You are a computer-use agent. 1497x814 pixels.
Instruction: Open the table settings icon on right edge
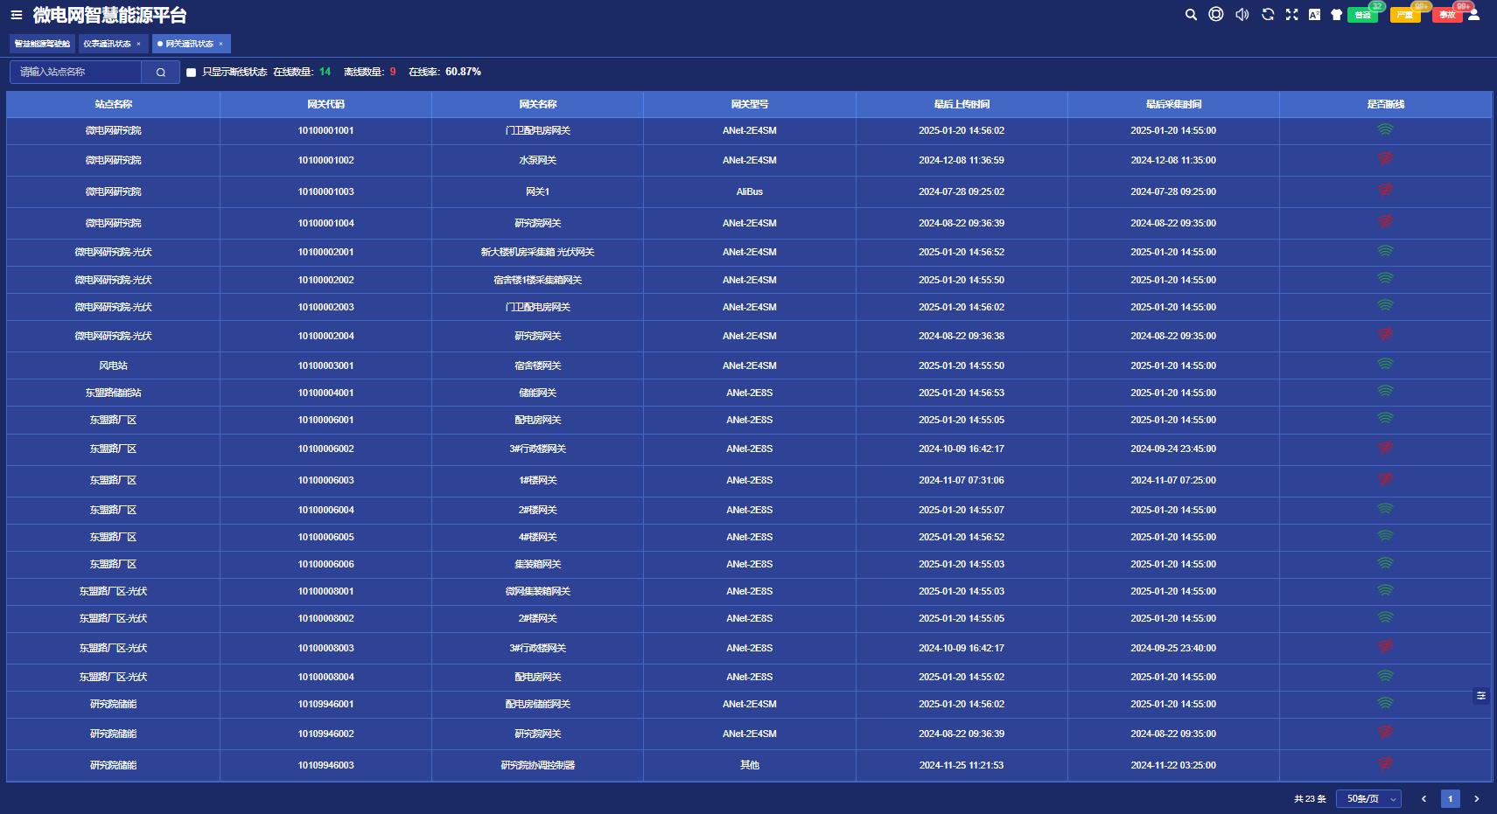pyautogui.click(x=1480, y=696)
